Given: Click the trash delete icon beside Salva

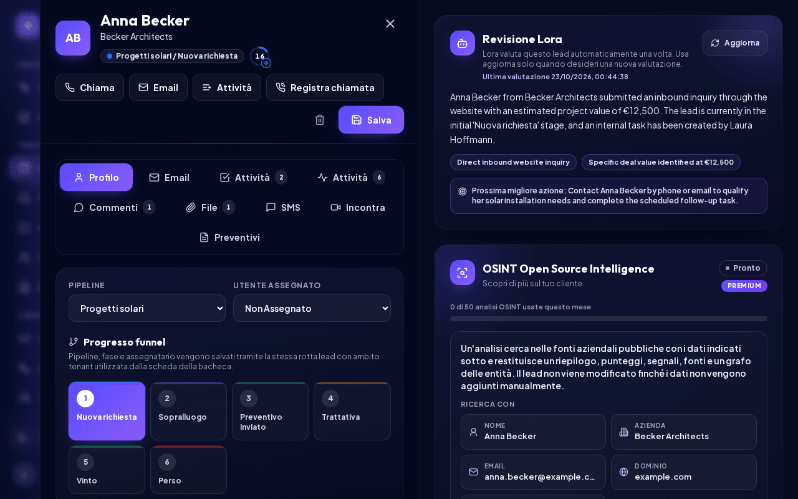Looking at the screenshot, I should (x=320, y=120).
